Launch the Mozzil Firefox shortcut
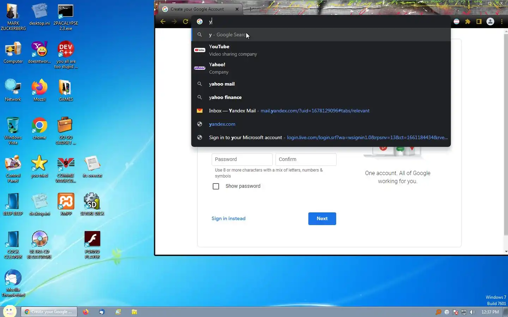 40,91
